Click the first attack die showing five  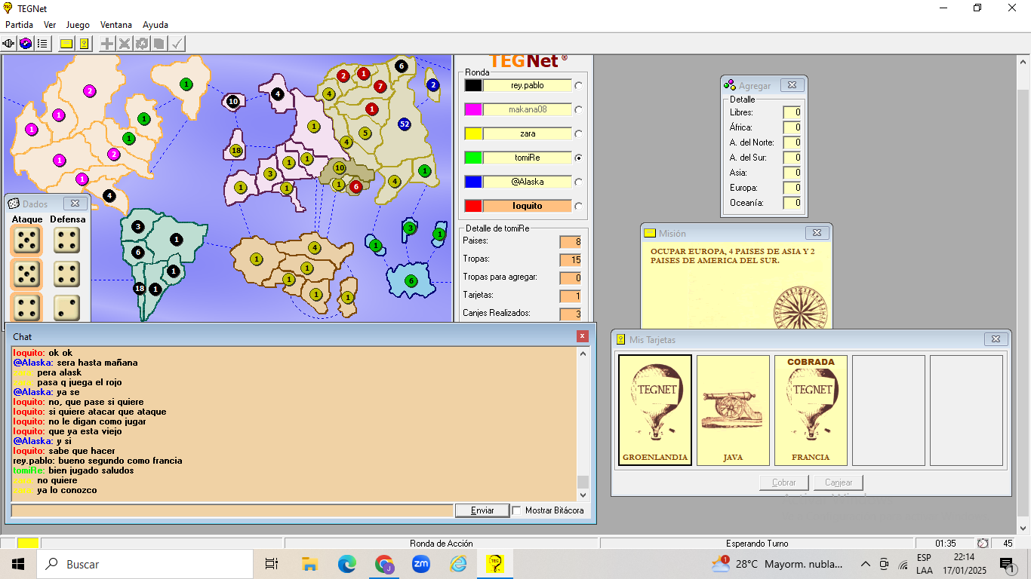coord(27,241)
